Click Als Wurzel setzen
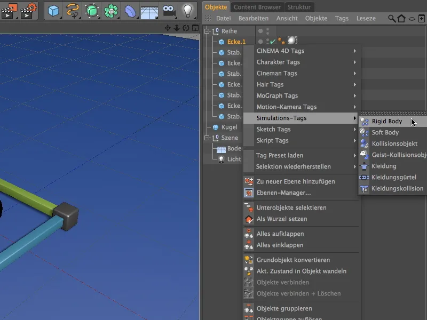This screenshot has height=320, width=427. (302, 219)
